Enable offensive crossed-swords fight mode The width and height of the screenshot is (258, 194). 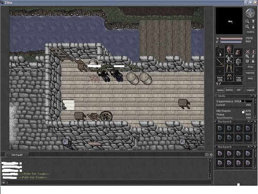(248, 51)
